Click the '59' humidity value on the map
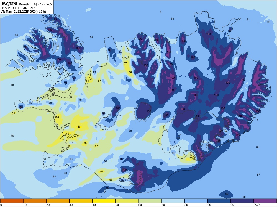Image resolution: width=277 pixels, height=207 pixels. [13, 113]
